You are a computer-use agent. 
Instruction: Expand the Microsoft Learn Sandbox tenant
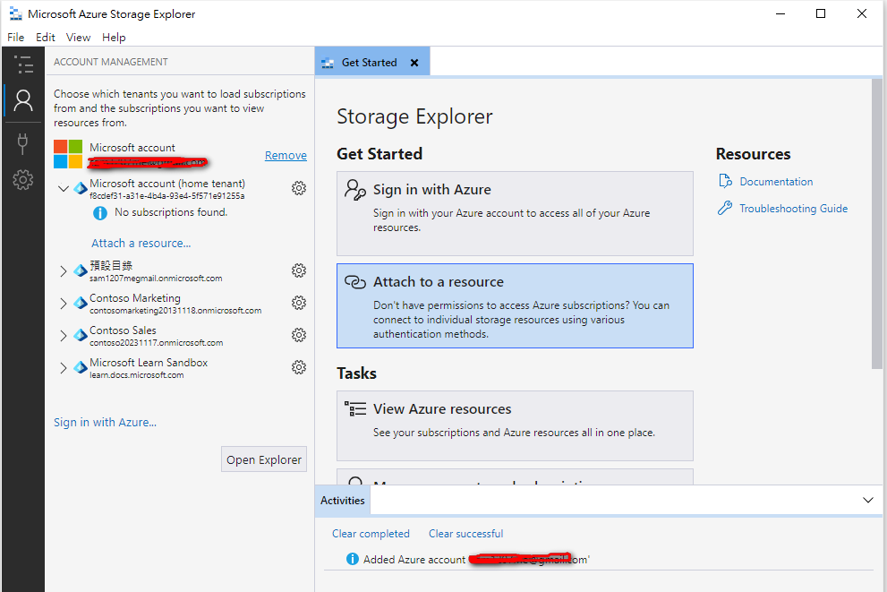pyautogui.click(x=64, y=368)
